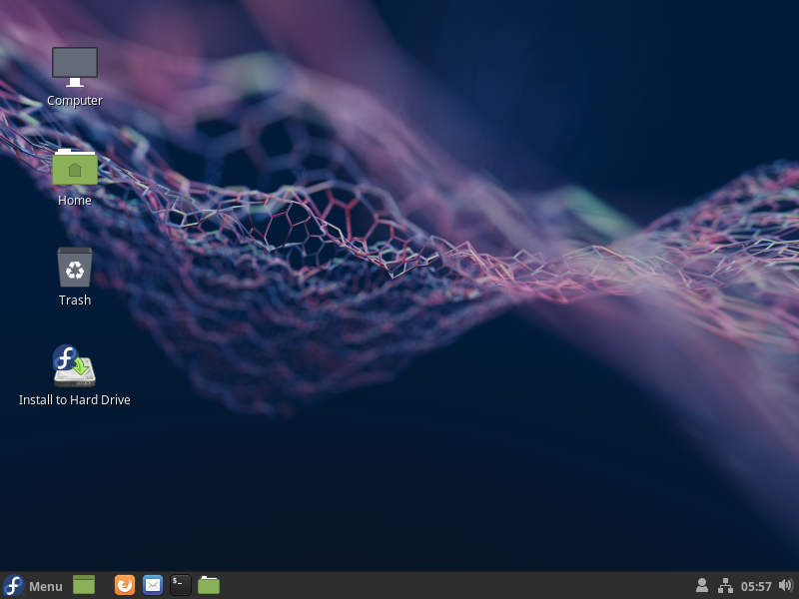Screen dimensions: 799x599
Task: Toggle the show desktop button
Action: tap(84, 585)
